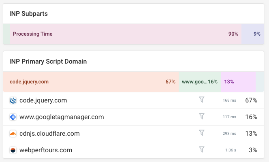Click the purple 13% bar segment
This screenshot has height=162, width=269.
[x=238, y=82]
